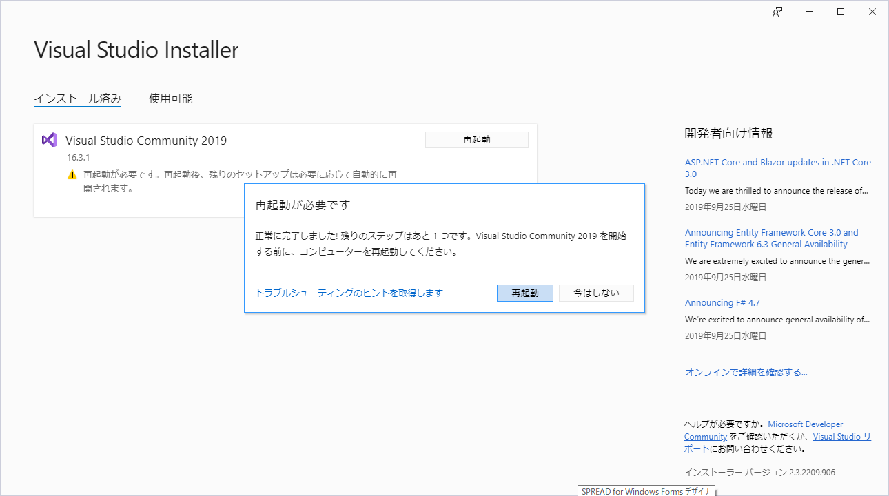This screenshot has width=889, height=496.
Task: Click version number 16.3.1 text
Action: 79,158
